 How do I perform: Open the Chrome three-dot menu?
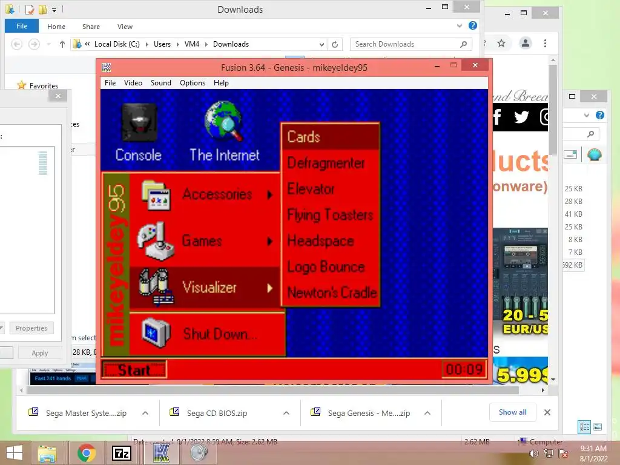(x=546, y=43)
